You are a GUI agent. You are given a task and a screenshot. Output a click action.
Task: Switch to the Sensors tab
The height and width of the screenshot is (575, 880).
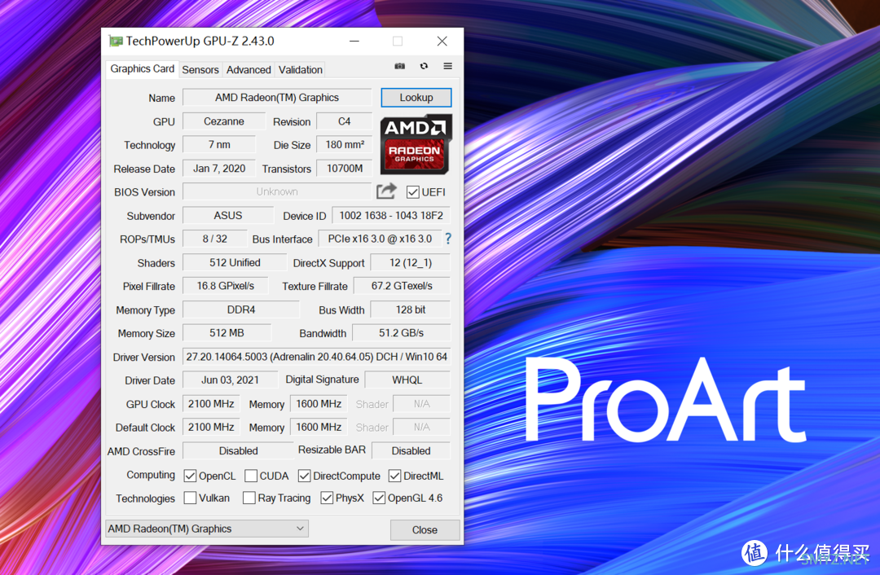pyautogui.click(x=200, y=69)
